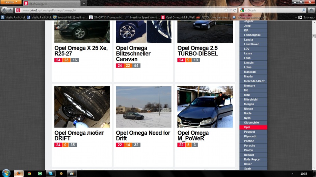Select KIA in the brand list
The width and height of the screenshot is (316, 177).
coord(253,30)
